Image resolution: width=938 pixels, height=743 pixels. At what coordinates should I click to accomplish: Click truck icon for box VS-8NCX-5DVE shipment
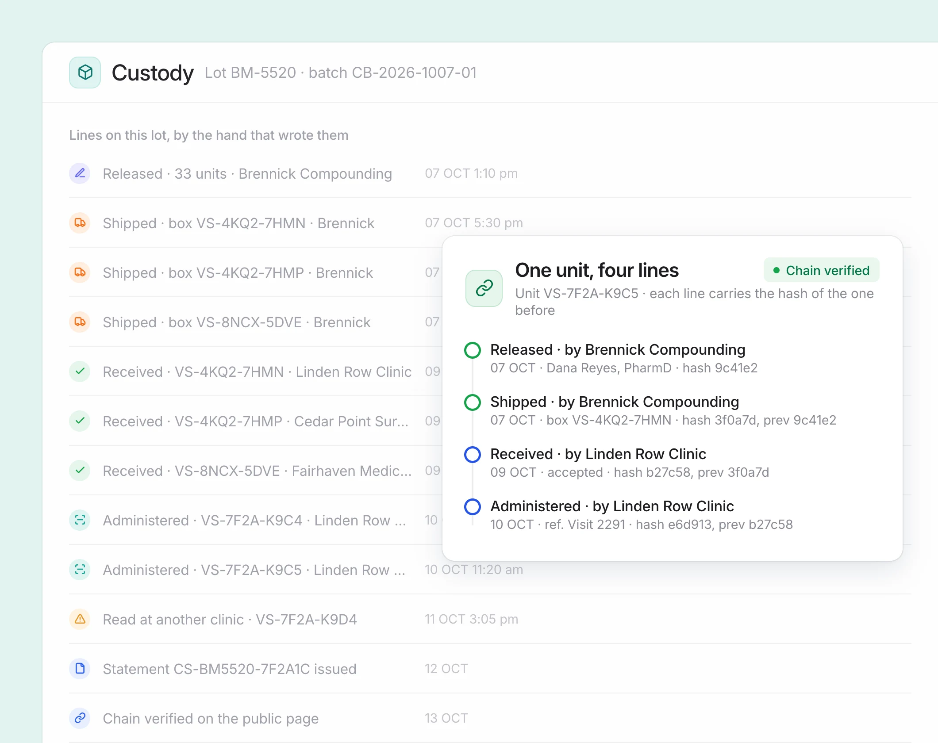[x=80, y=322]
